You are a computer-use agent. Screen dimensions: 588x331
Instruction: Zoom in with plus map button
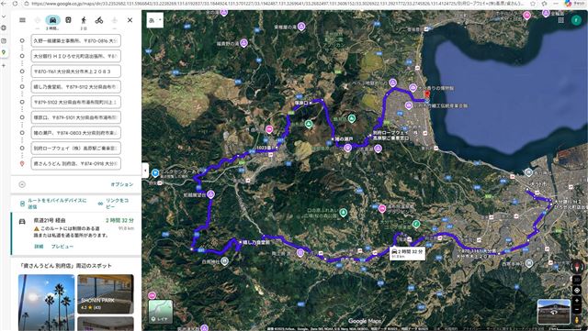point(577,301)
